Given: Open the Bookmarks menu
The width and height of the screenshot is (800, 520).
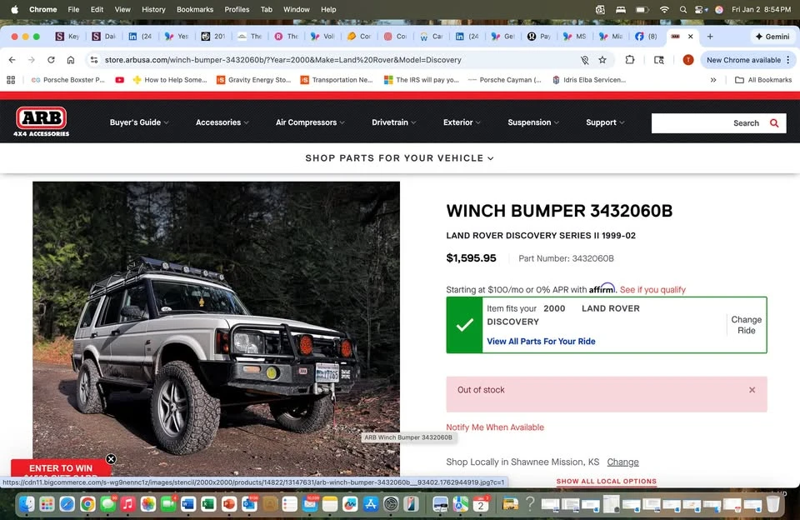Looking at the screenshot, I should click(x=195, y=9).
